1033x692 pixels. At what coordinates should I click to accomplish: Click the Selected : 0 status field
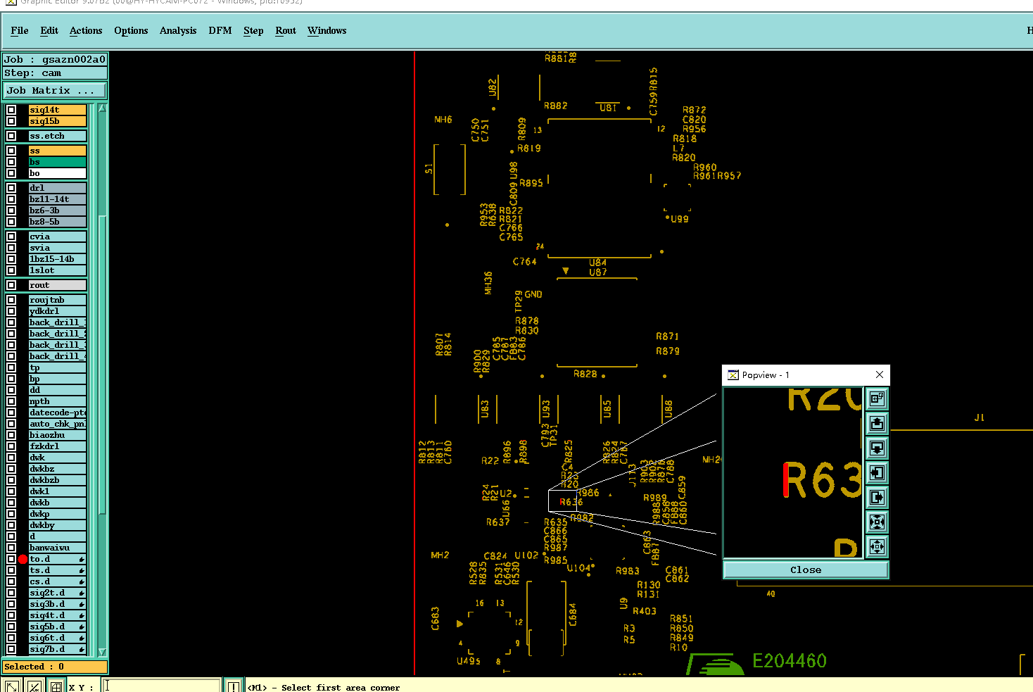tap(55, 667)
